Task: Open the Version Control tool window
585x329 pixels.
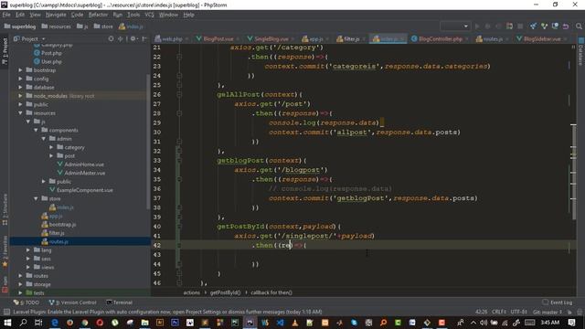Action: tap(73, 302)
